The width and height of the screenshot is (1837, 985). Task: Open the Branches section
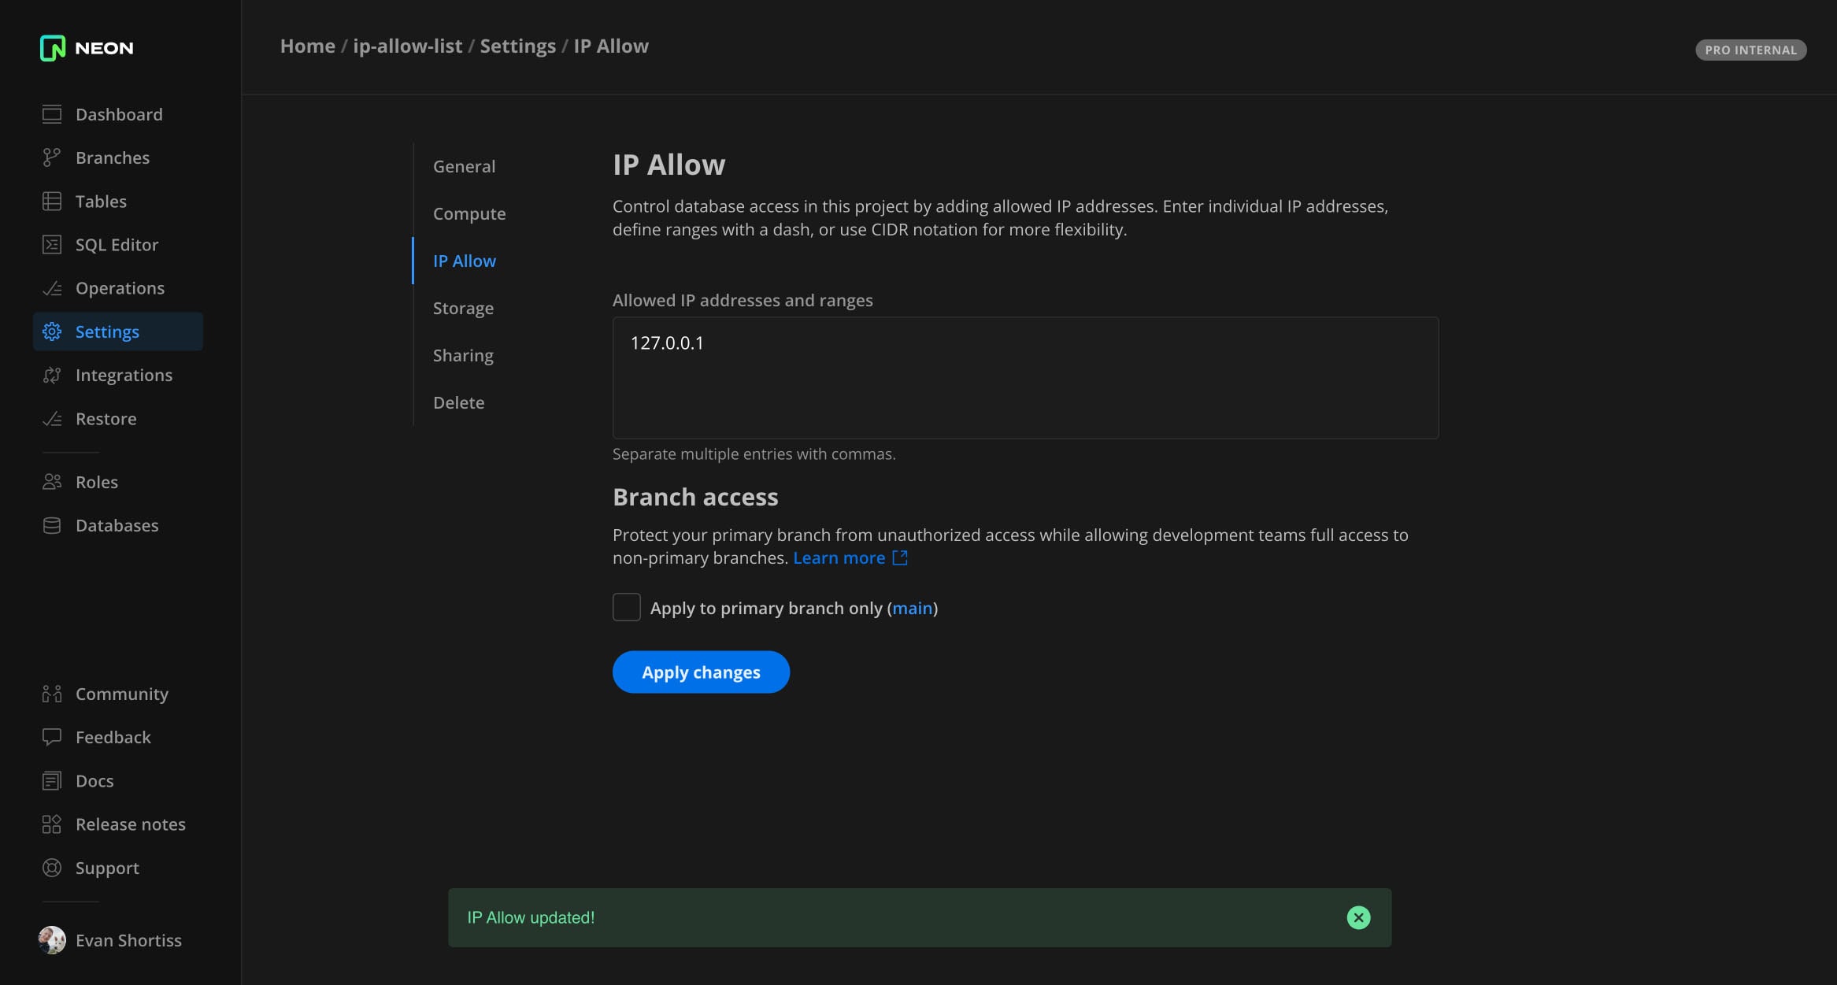pos(113,157)
